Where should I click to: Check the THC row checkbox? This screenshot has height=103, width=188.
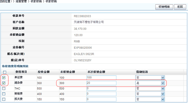pos(4,88)
